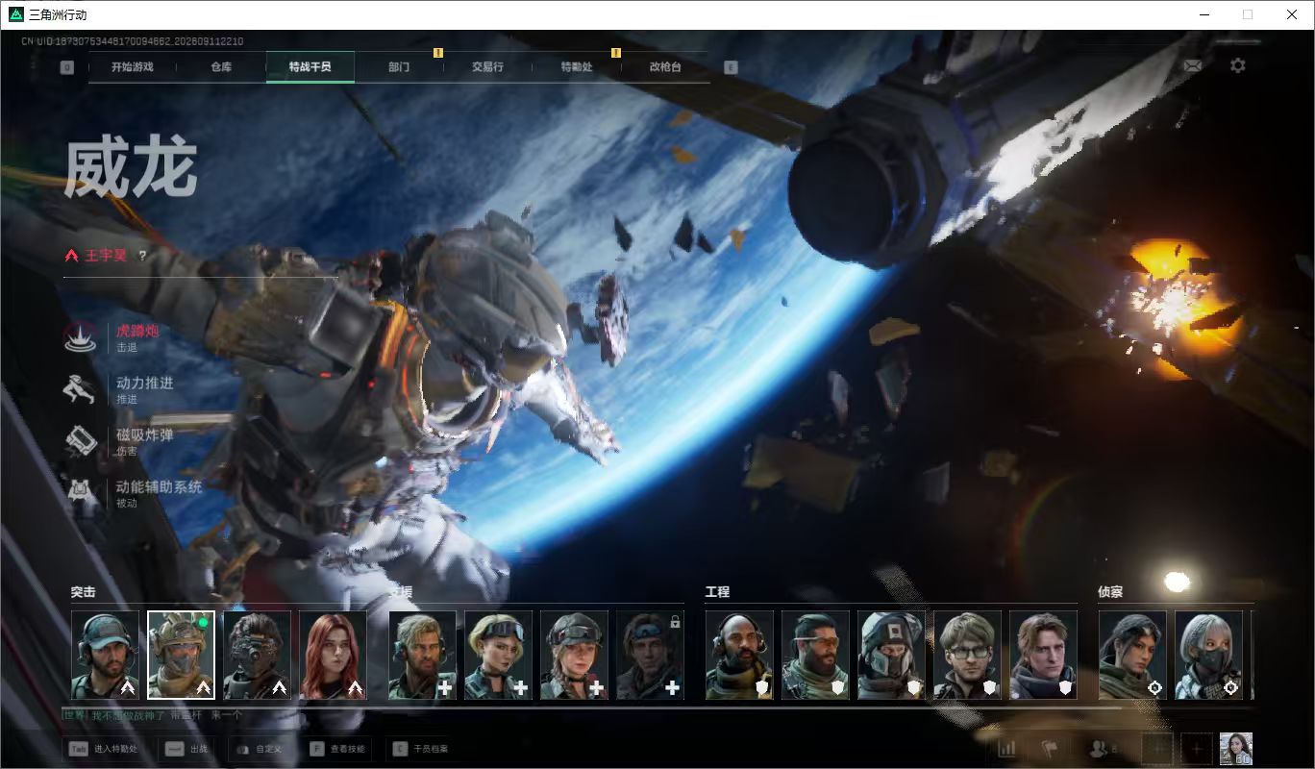Open the 特勤处 tab
This screenshot has width=1315, height=769.
tap(577, 67)
